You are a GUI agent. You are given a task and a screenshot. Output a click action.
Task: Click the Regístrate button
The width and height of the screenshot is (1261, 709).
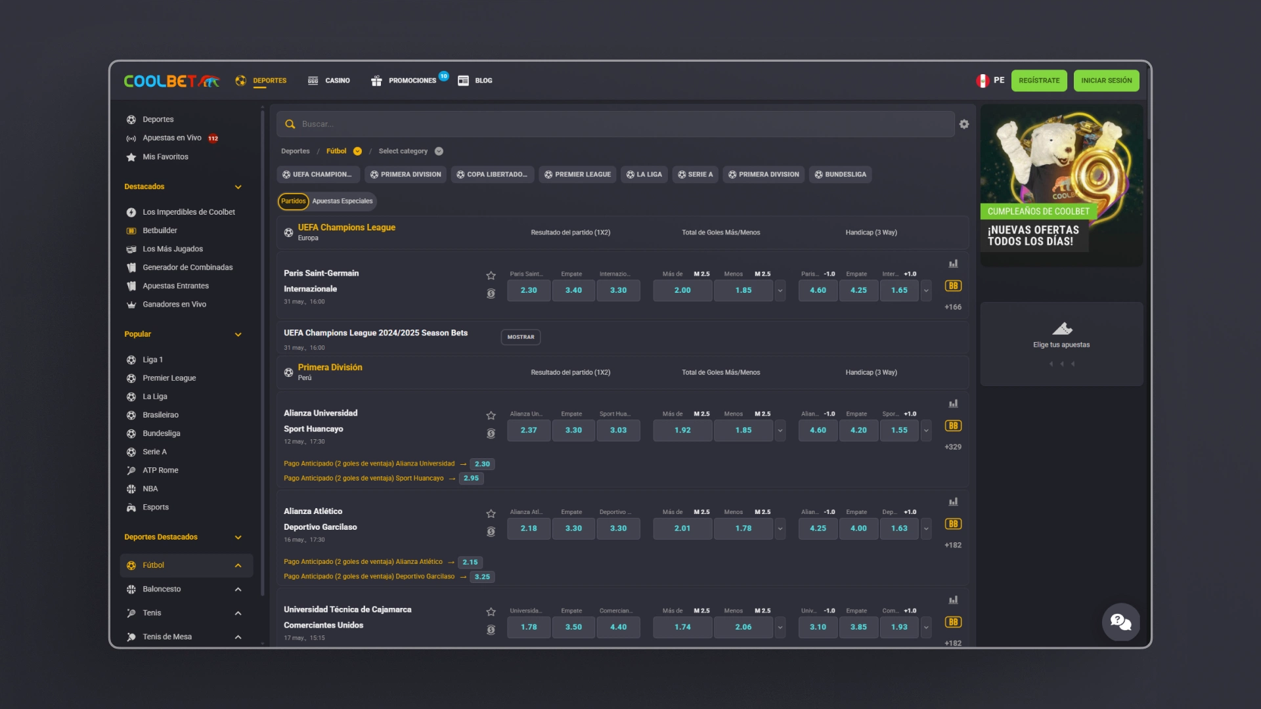click(x=1039, y=81)
